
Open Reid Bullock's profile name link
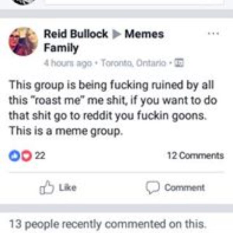76,34
